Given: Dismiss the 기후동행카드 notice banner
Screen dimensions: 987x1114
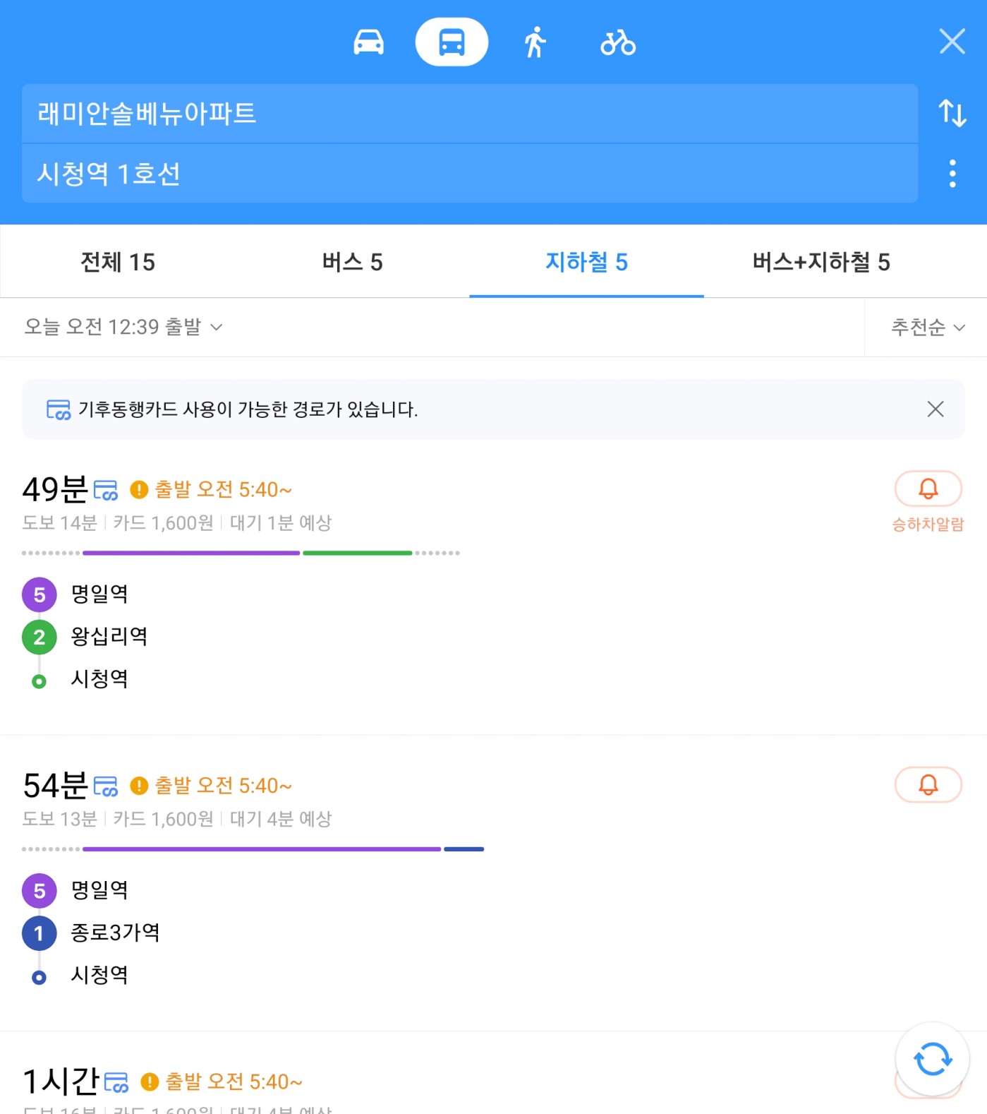Looking at the screenshot, I should click(x=935, y=409).
